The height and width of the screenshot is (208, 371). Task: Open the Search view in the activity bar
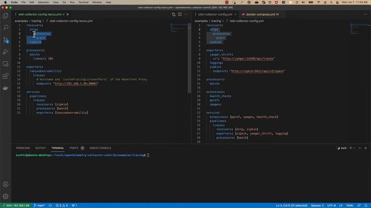point(5,28)
